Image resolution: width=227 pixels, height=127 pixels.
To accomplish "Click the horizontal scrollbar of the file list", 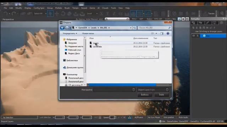I will point(122,85).
